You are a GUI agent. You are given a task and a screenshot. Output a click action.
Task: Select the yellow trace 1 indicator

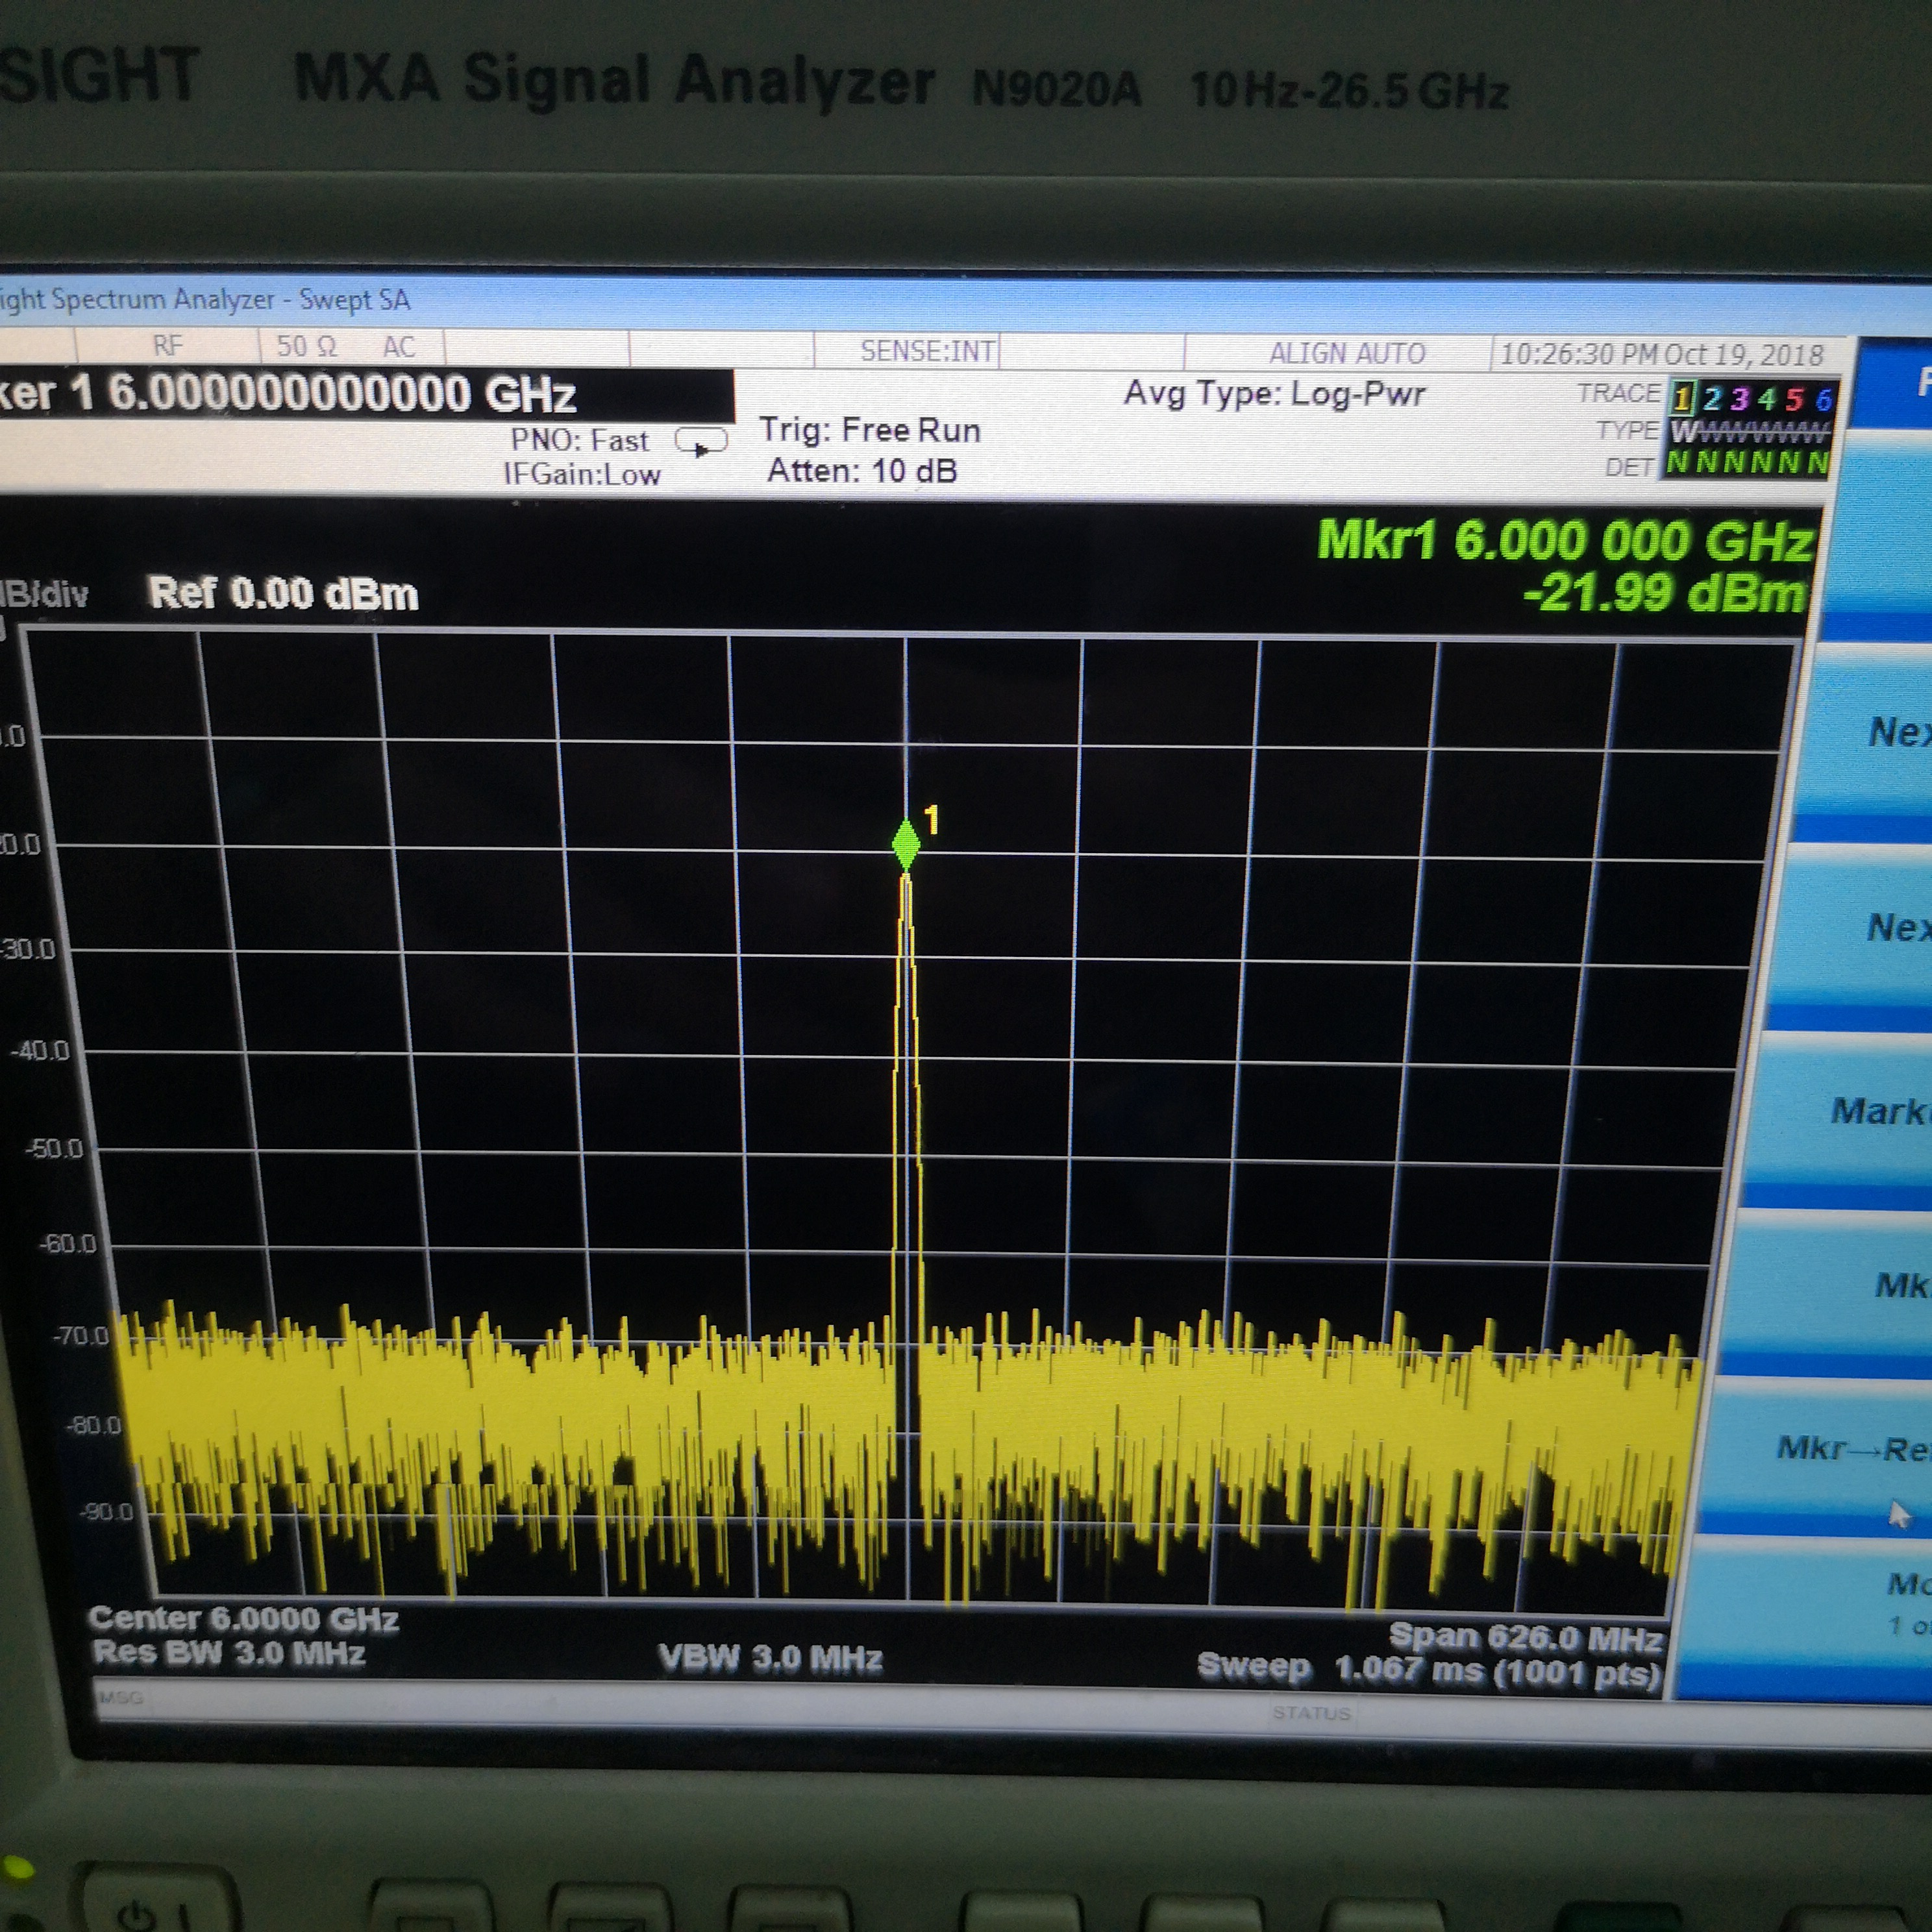[x=1682, y=400]
